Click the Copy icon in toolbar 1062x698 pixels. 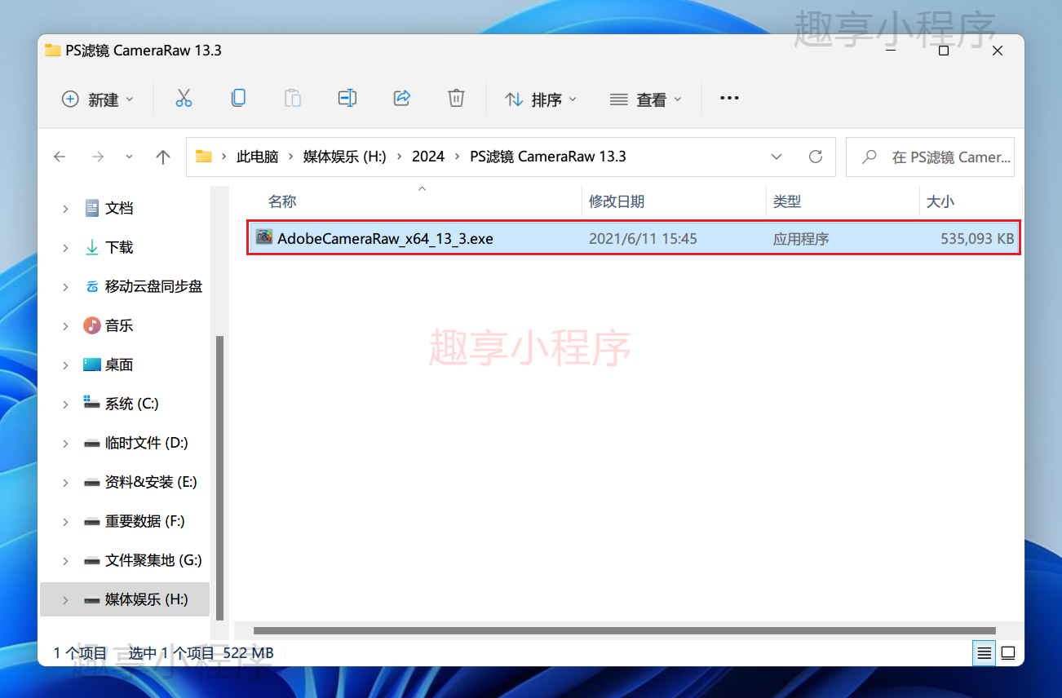238,99
